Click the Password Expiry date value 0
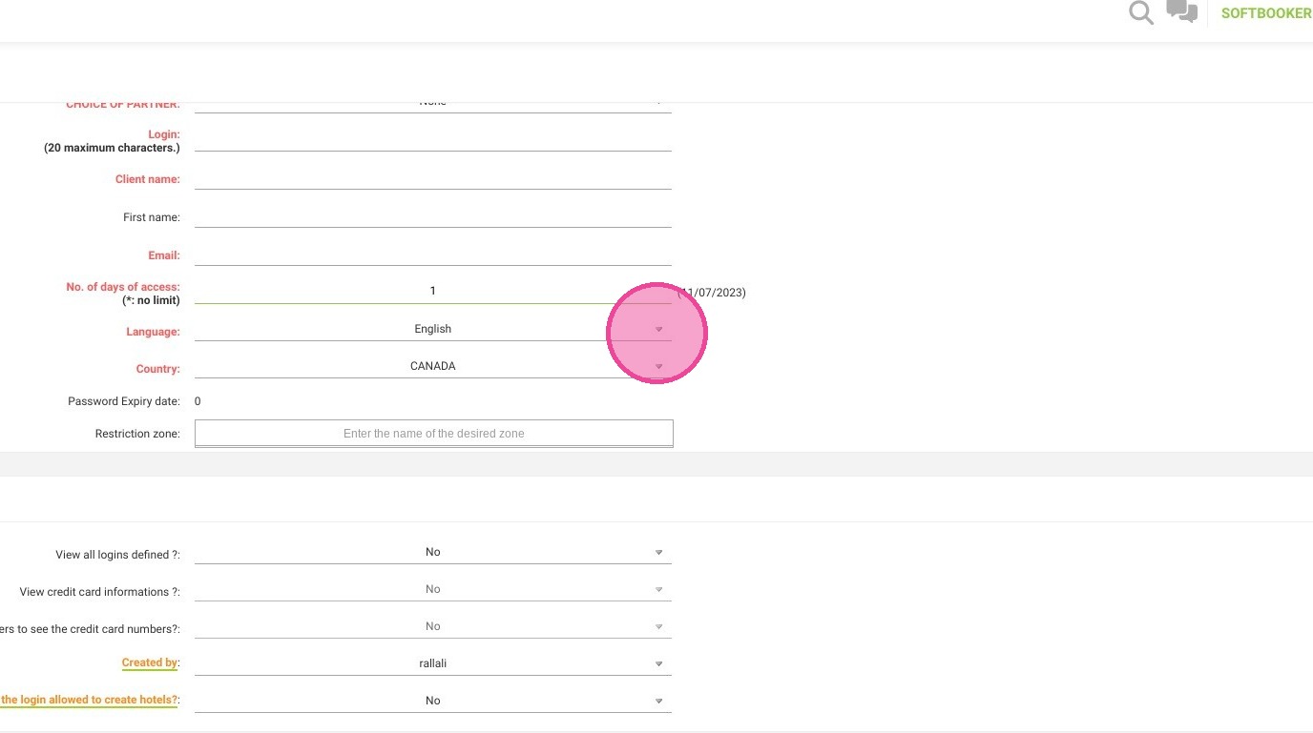The width and height of the screenshot is (1313, 733). (x=198, y=401)
